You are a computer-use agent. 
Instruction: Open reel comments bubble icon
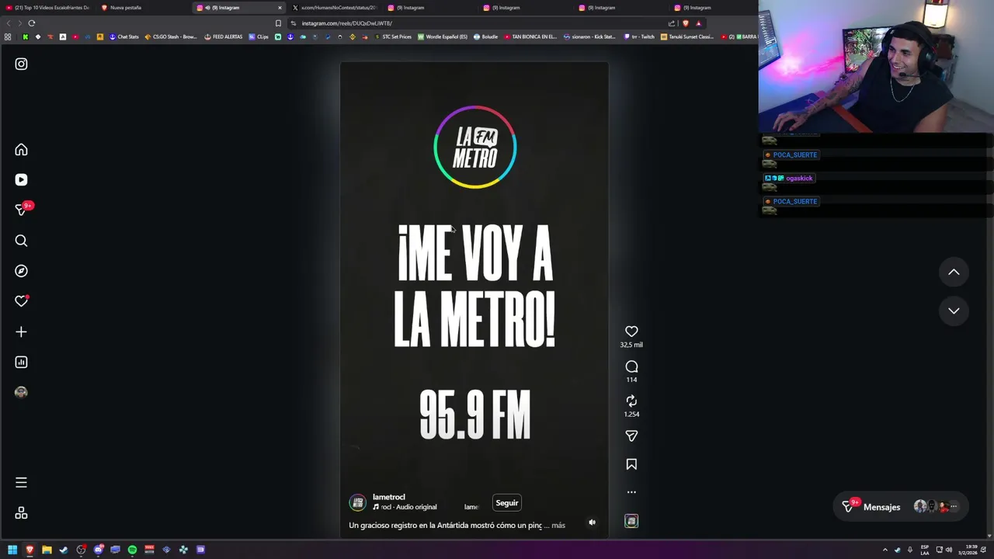click(631, 366)
